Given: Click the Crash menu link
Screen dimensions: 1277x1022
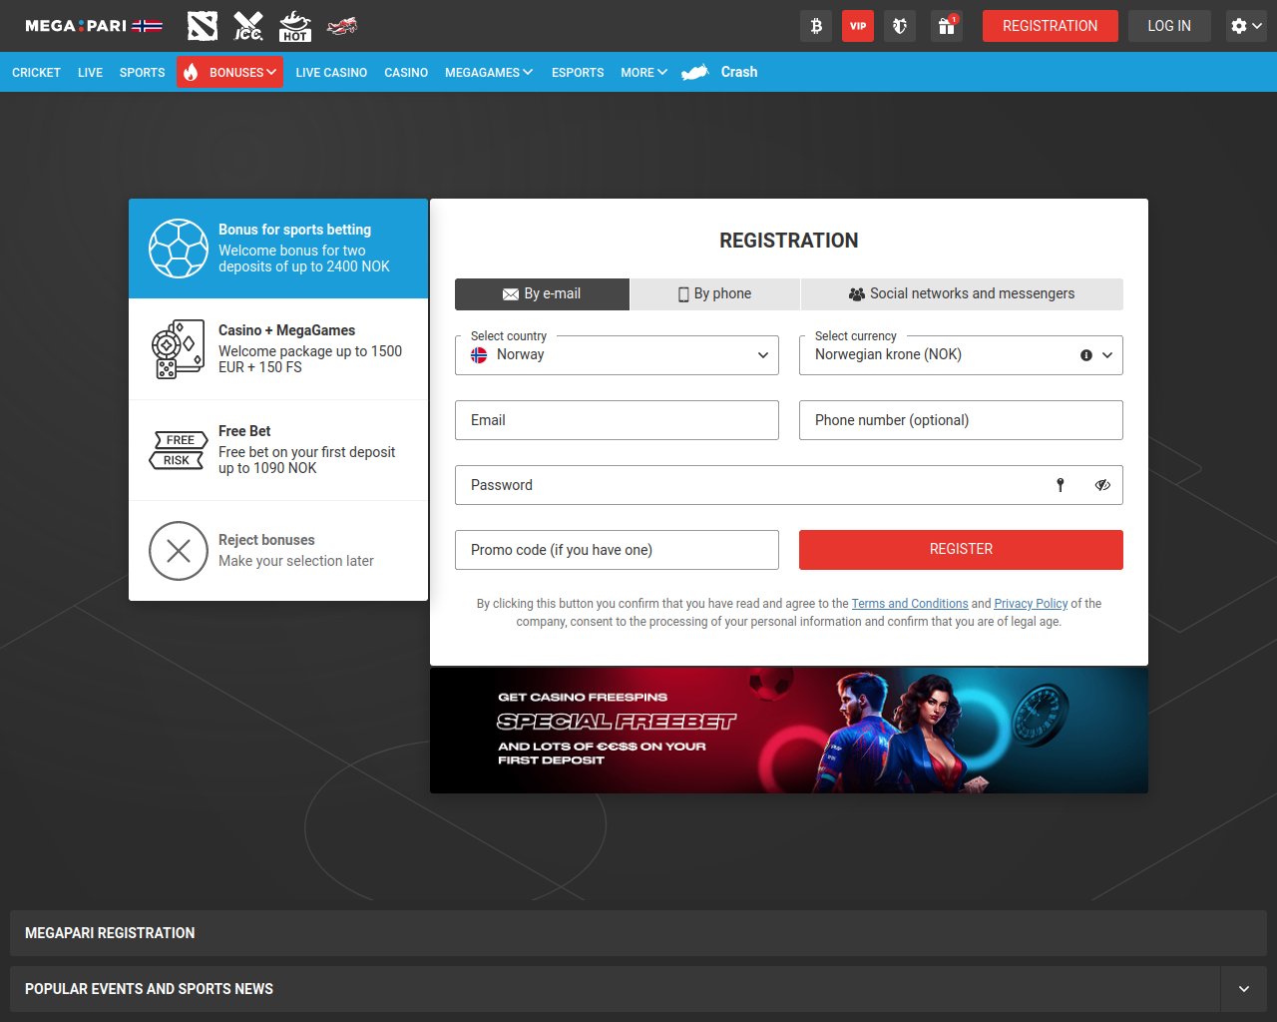Looking at the screenshot, I should [739, 72].
